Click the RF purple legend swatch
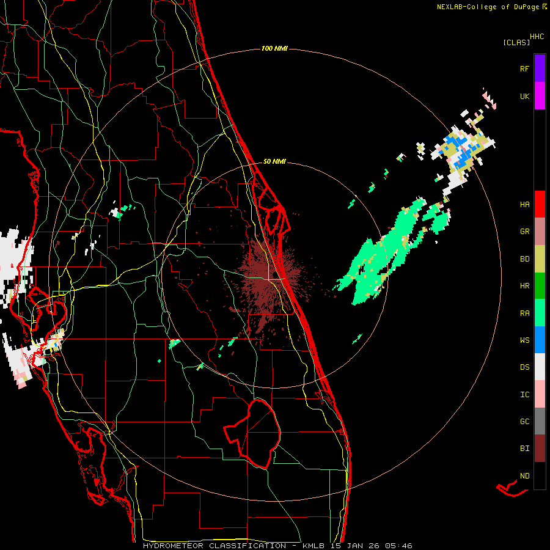Image resolution: width=550 pixels, height=550 pixels. (540, 68)
